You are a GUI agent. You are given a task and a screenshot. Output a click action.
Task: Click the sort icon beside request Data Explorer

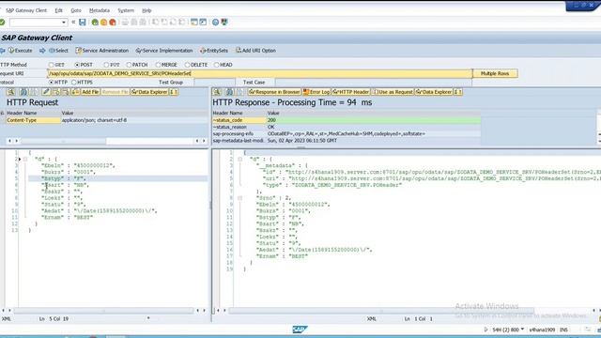(174, 92)
